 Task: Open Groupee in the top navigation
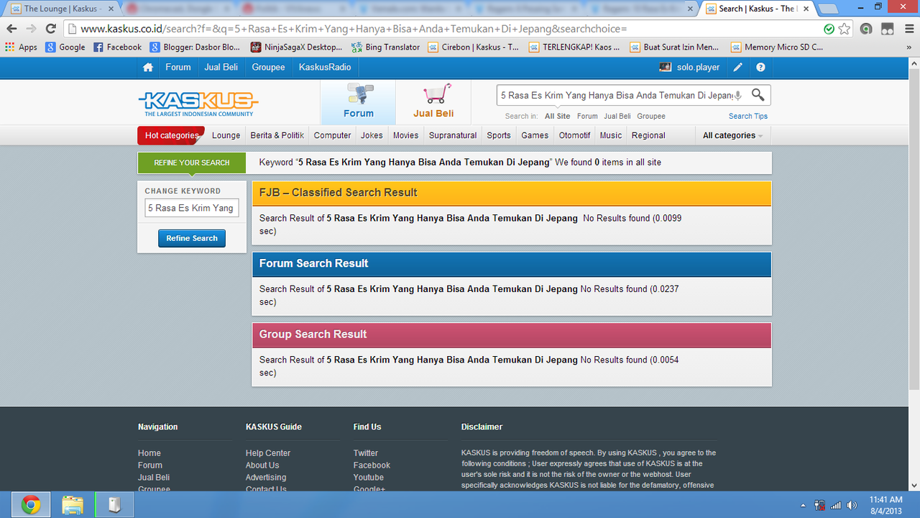[x=268, y=67]
